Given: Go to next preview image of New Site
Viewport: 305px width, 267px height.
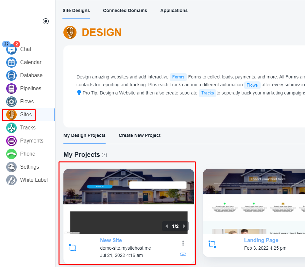Looking at the screenshot, I should (184, 226).
